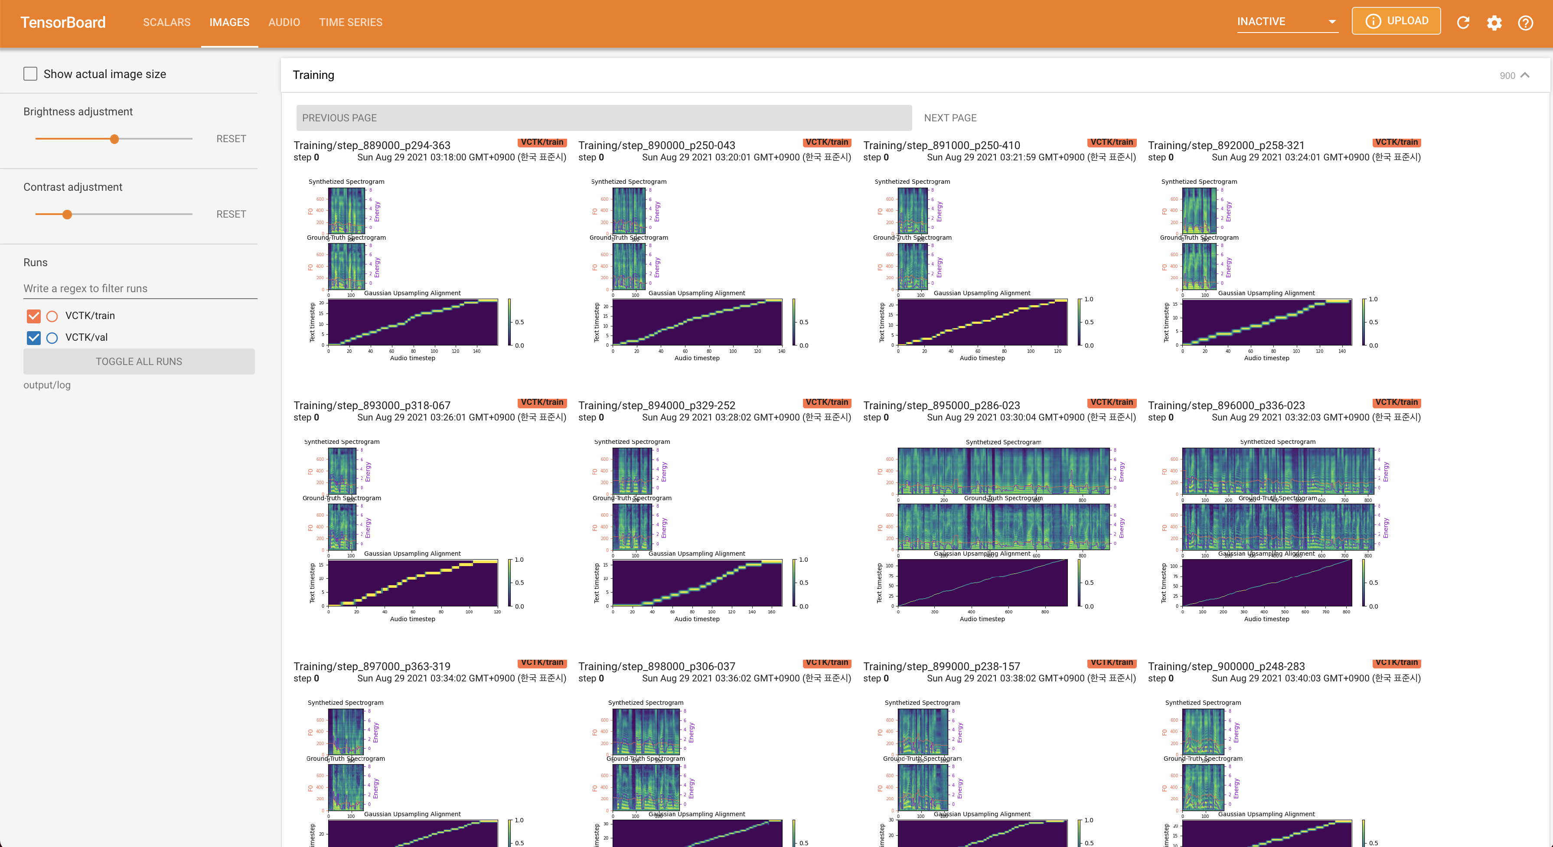Viewport: 1553px width, 847px height.
Task: Click the TensorBoard logo title
Action: click(63, 22)
